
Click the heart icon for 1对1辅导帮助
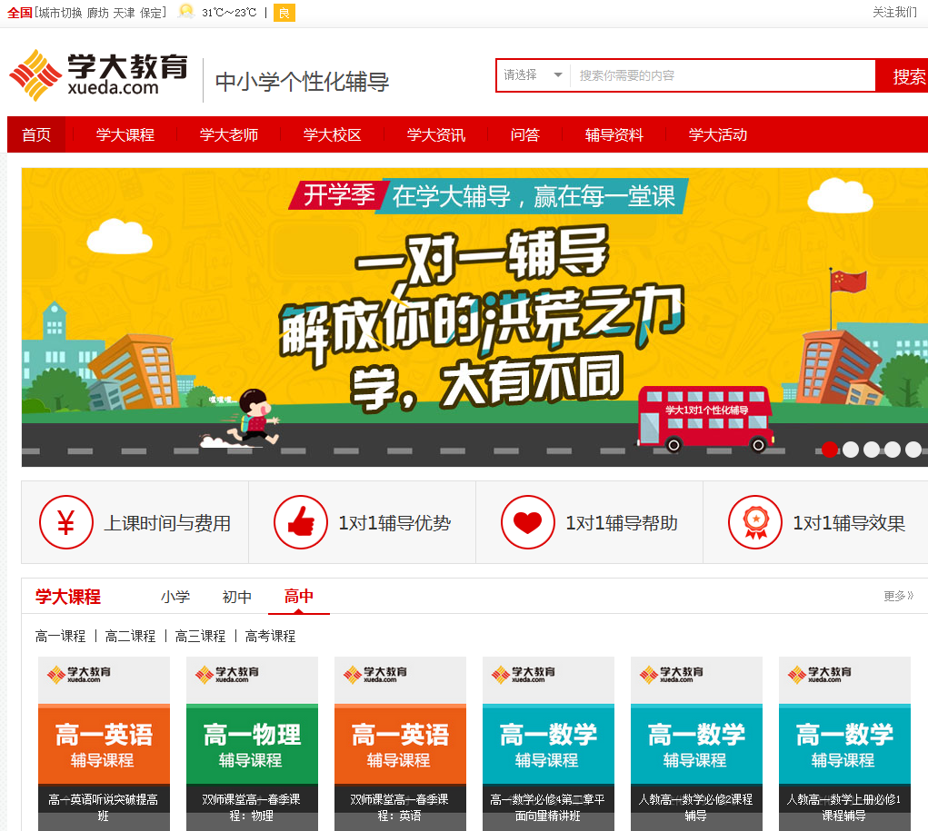coord(527,522)
